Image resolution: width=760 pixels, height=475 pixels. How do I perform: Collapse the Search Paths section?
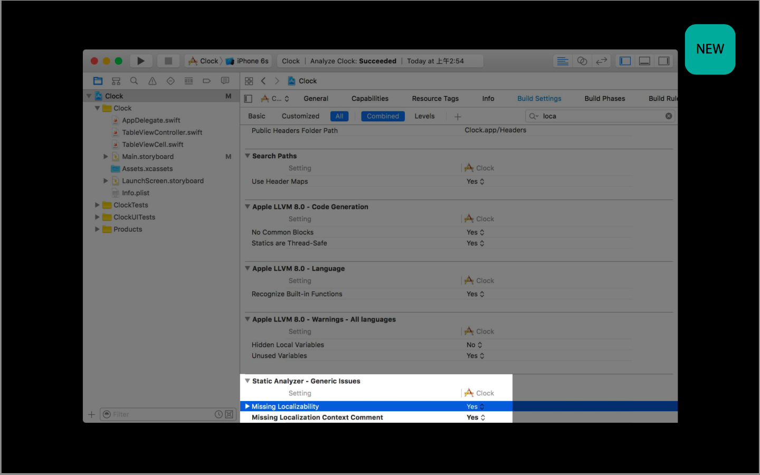[248, 156]
